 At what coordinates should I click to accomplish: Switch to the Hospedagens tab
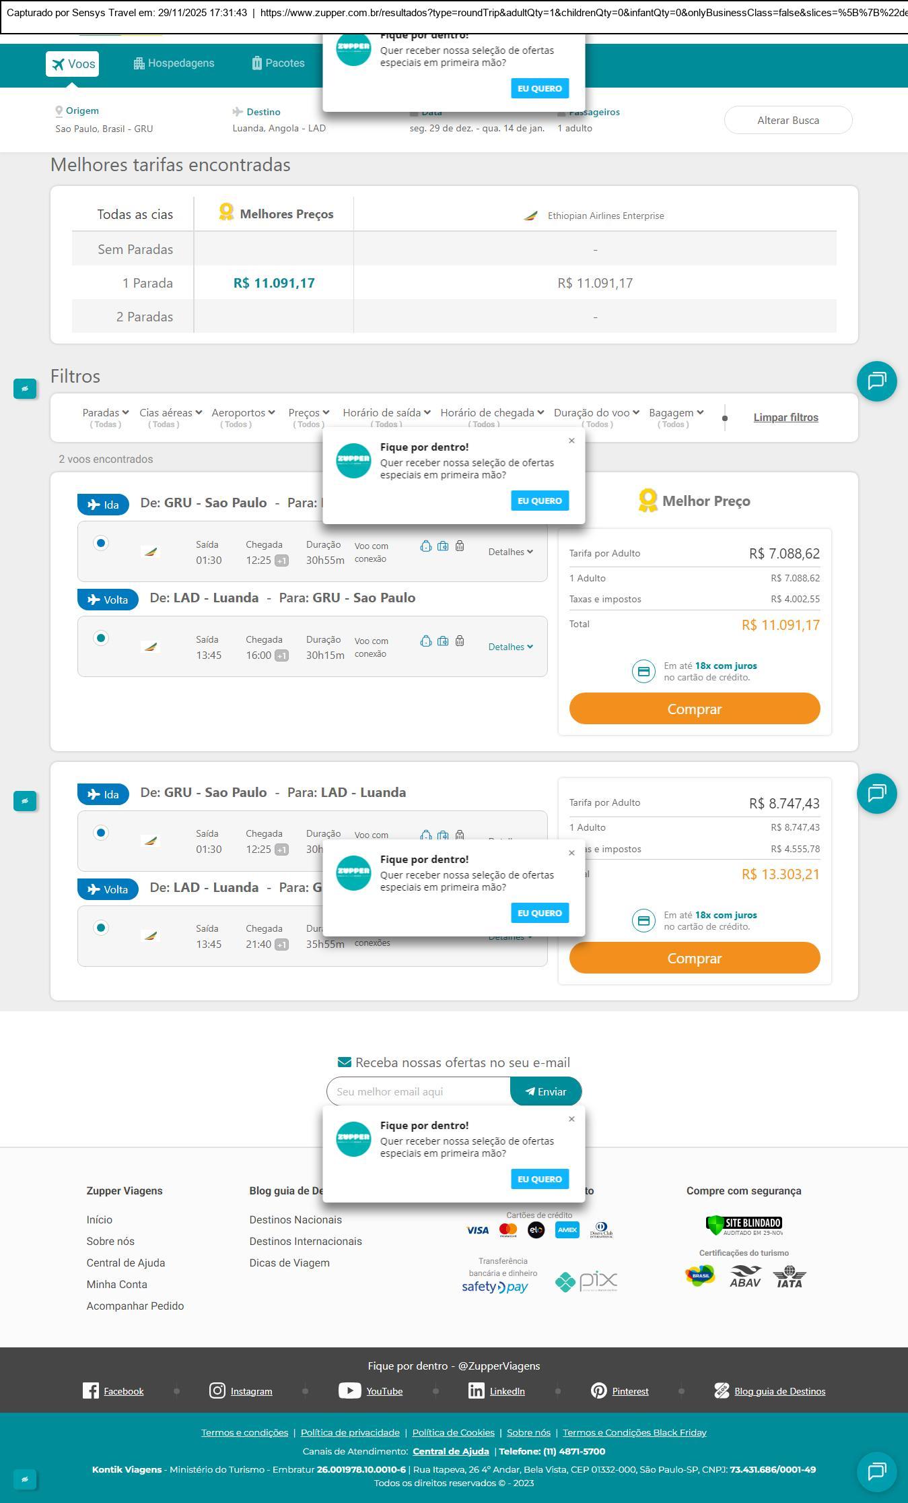click(x=174, y=63)
